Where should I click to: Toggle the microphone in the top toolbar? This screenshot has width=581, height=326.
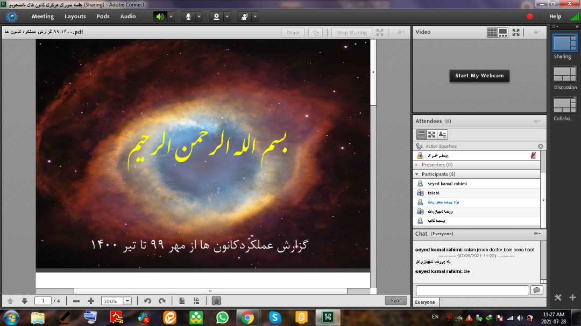(188, 16)
